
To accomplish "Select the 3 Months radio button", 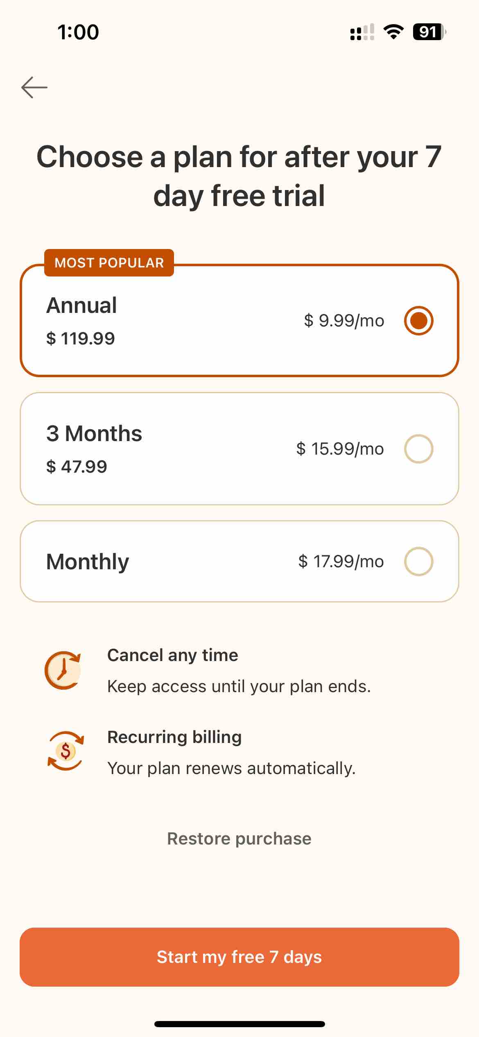I will pos(418,449).
